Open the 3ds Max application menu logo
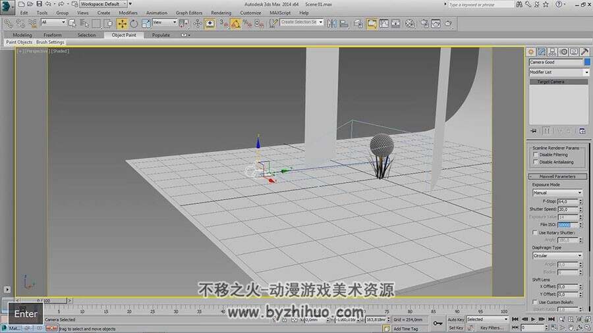Image resolution: width=593 pixels, height=333 pixels. [7, 7]
